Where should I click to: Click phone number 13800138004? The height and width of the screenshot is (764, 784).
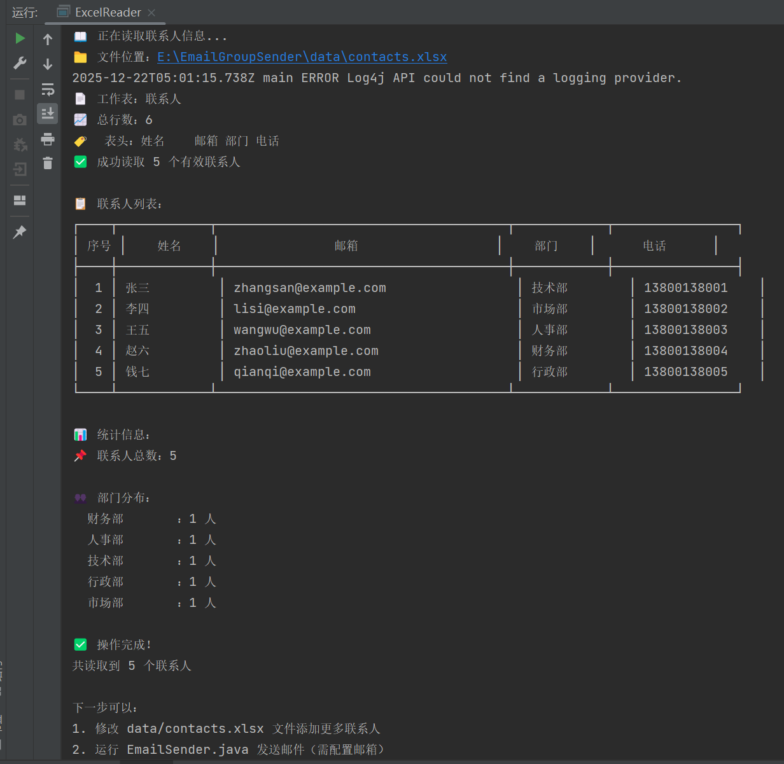(x=686, y=351)
